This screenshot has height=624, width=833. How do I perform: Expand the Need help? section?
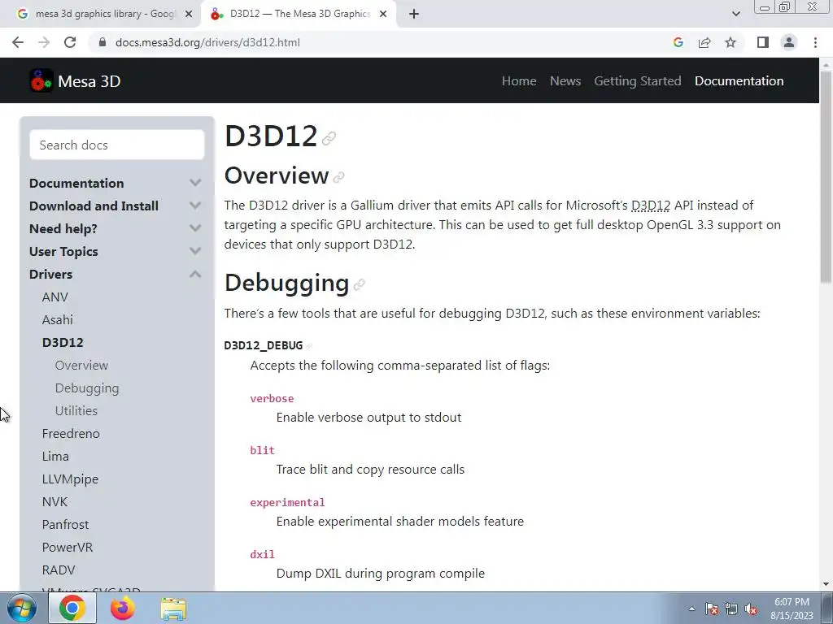click(x=195, y=228)
